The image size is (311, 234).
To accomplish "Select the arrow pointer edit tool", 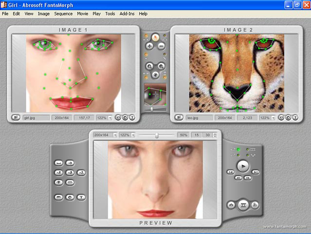I will [156, 36].
